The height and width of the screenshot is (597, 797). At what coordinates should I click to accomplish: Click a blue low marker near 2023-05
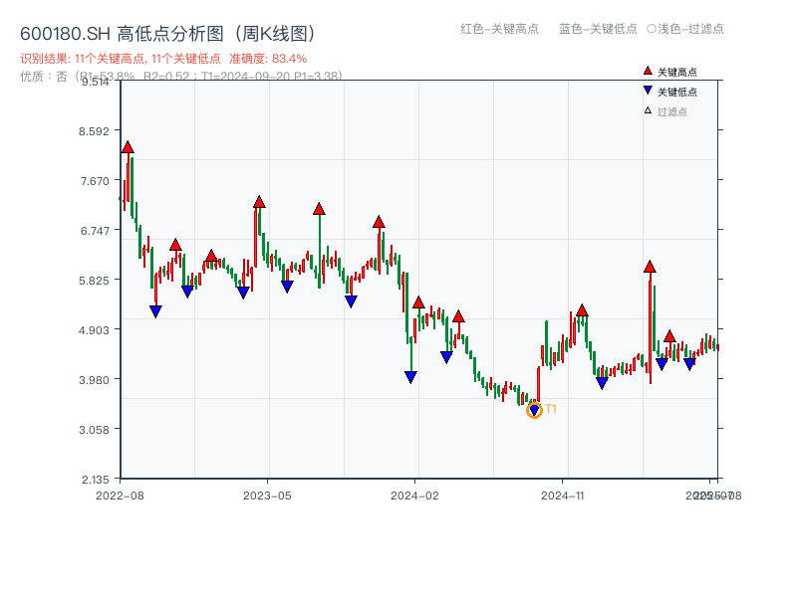click(286, 287)
